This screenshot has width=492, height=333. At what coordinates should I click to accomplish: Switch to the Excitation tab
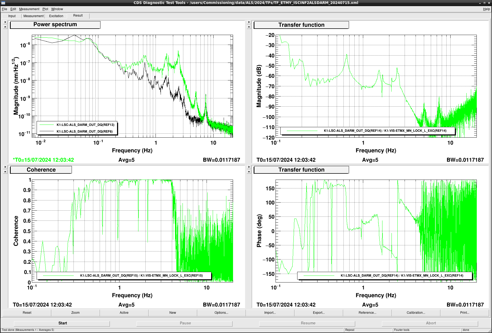coord(56,16)
